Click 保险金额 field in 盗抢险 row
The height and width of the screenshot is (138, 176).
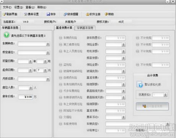tap(116, 65)
